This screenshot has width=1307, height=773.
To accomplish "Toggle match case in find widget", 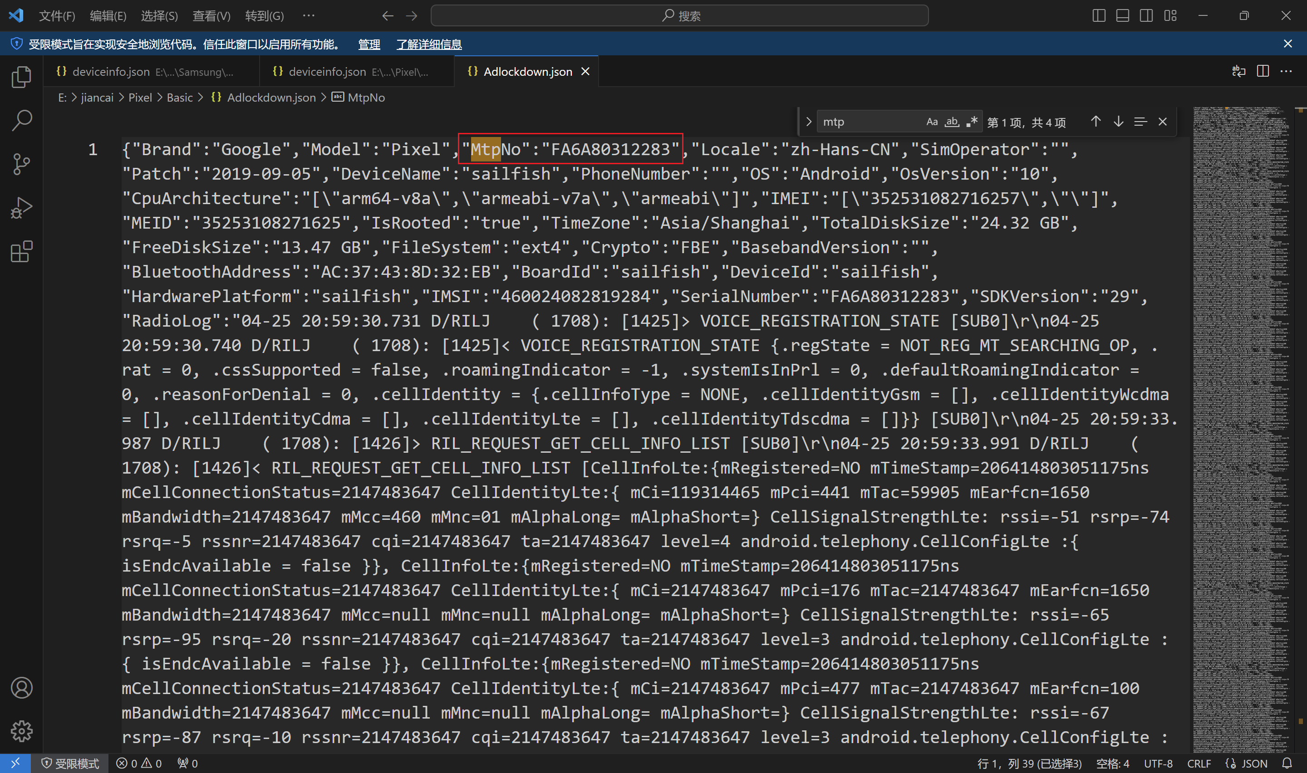I will coord(932,122).
